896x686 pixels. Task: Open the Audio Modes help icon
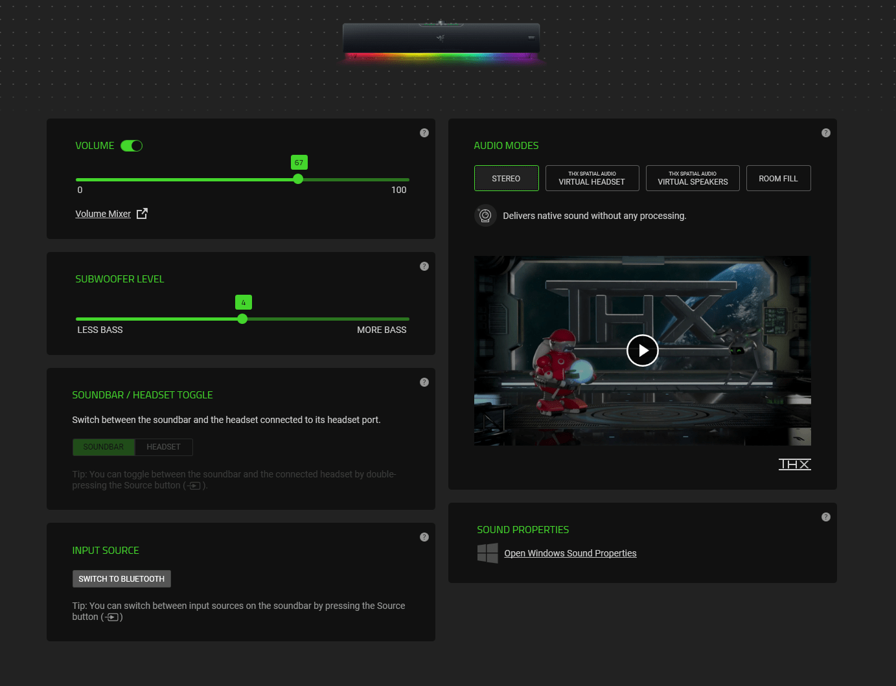point(825,133)
